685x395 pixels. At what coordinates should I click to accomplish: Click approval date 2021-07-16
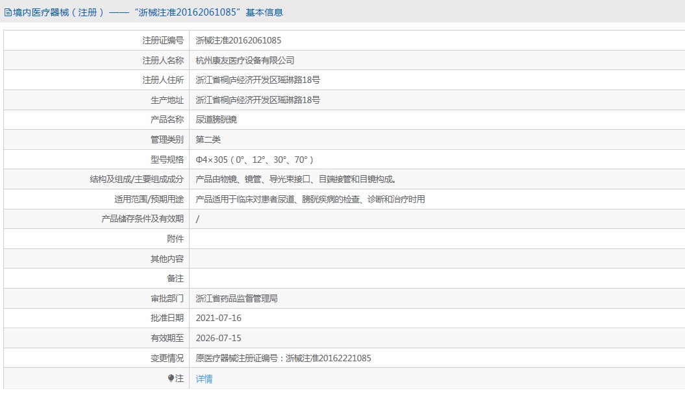[x=218, y=318]
